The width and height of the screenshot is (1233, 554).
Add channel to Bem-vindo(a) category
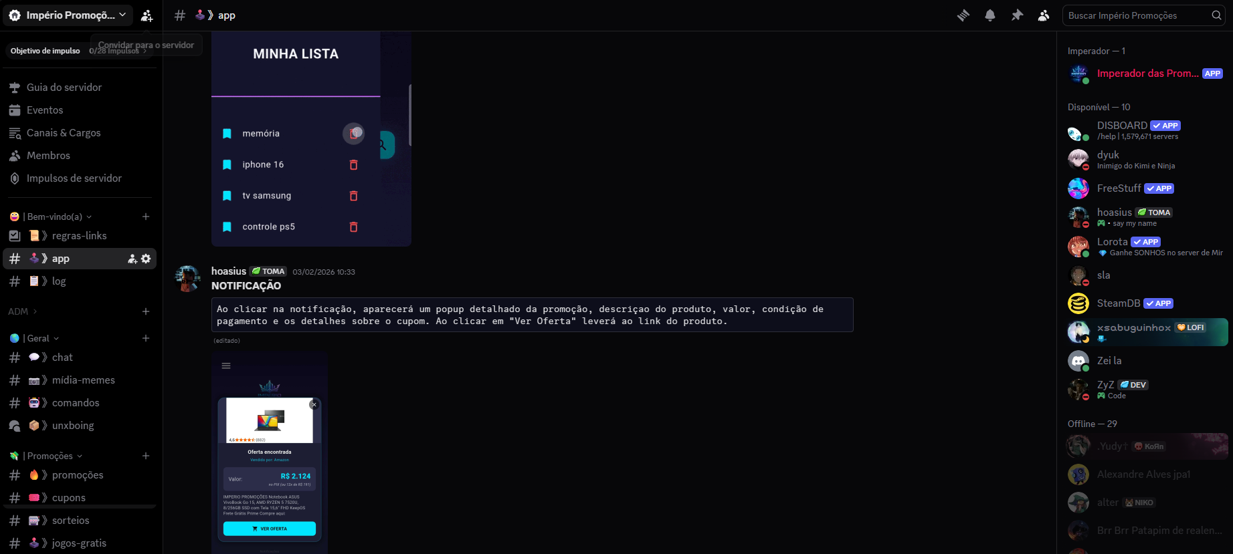pyautogui.click(x=146, y=217)
